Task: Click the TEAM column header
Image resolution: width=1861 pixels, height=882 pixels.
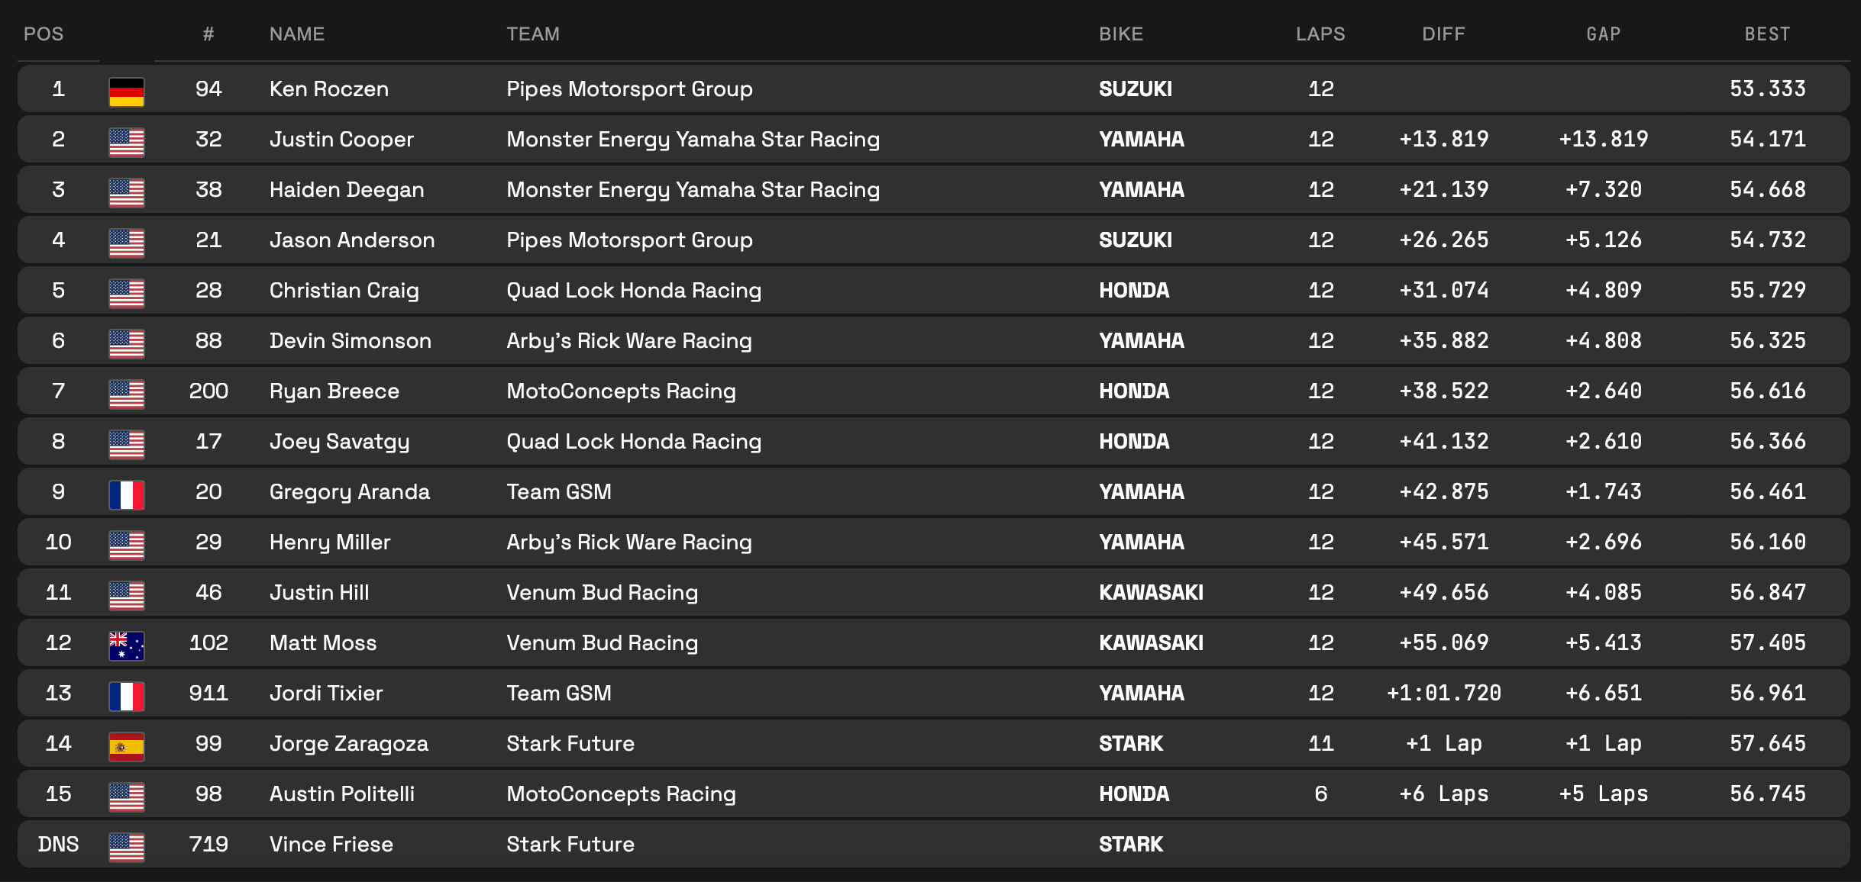Action: tap(533, 34)
